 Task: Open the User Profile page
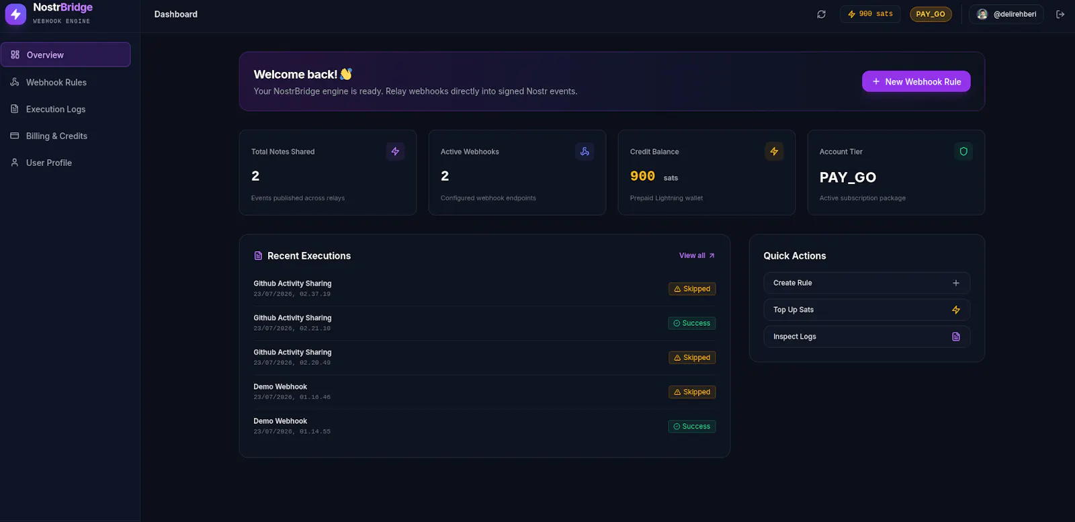pos(65,163)
